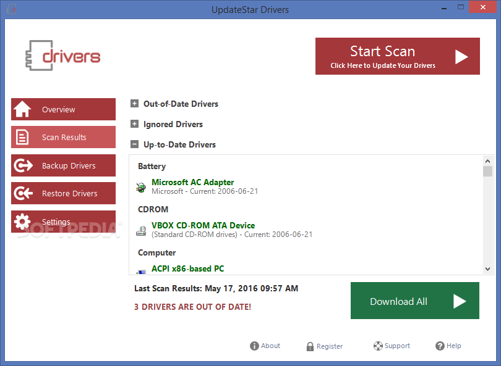501x366 pixels.
Task: Click the About info icon
Action: coord(254,346)
